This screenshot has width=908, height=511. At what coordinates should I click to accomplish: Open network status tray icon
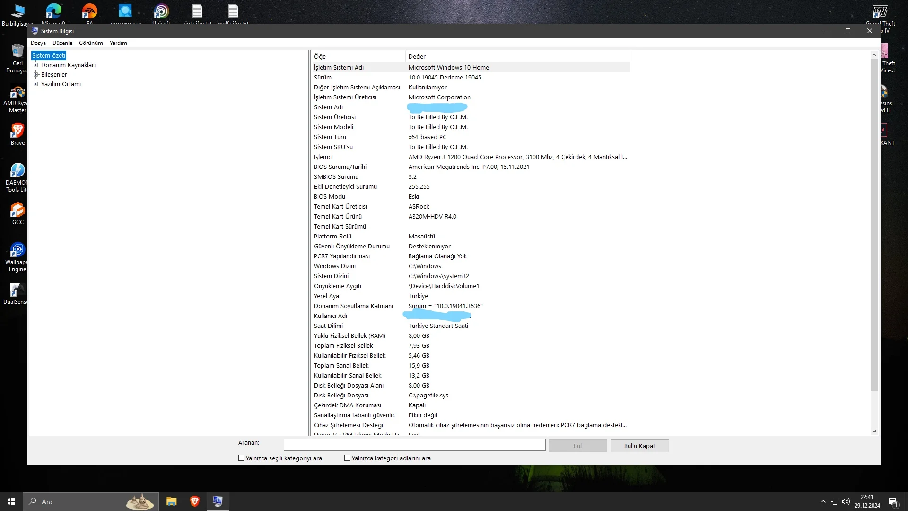pyautogui.click(x=835, y=502)
